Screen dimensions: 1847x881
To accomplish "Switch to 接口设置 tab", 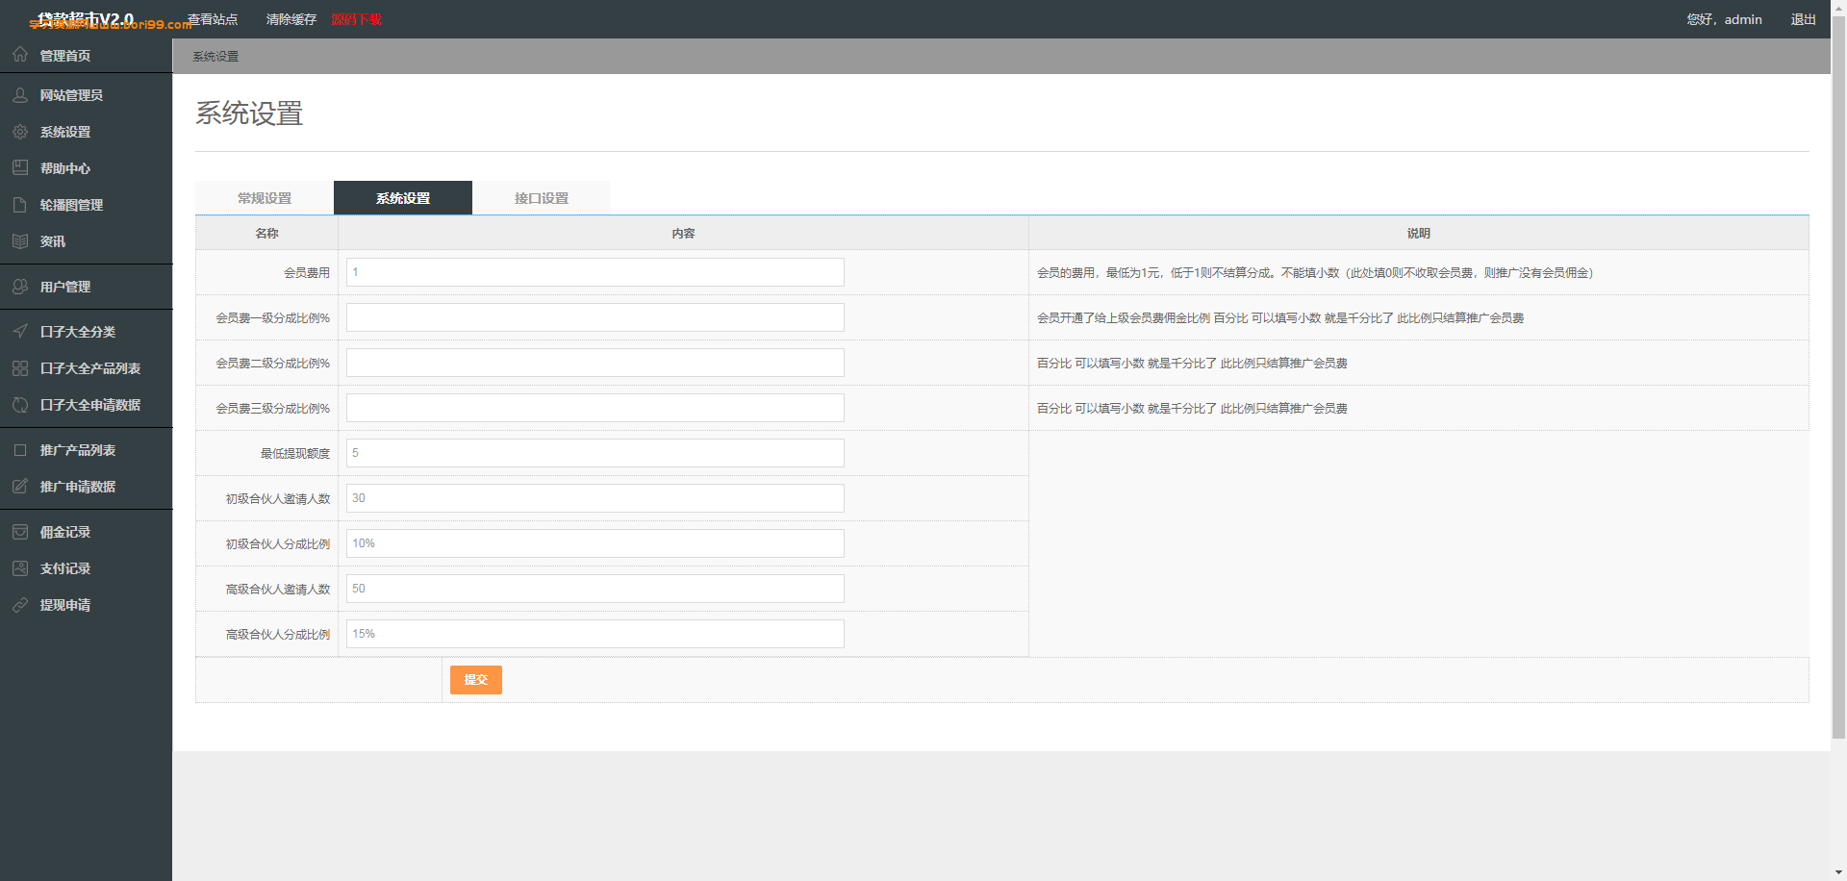I will pyautogui.click(x=542, y=198).
